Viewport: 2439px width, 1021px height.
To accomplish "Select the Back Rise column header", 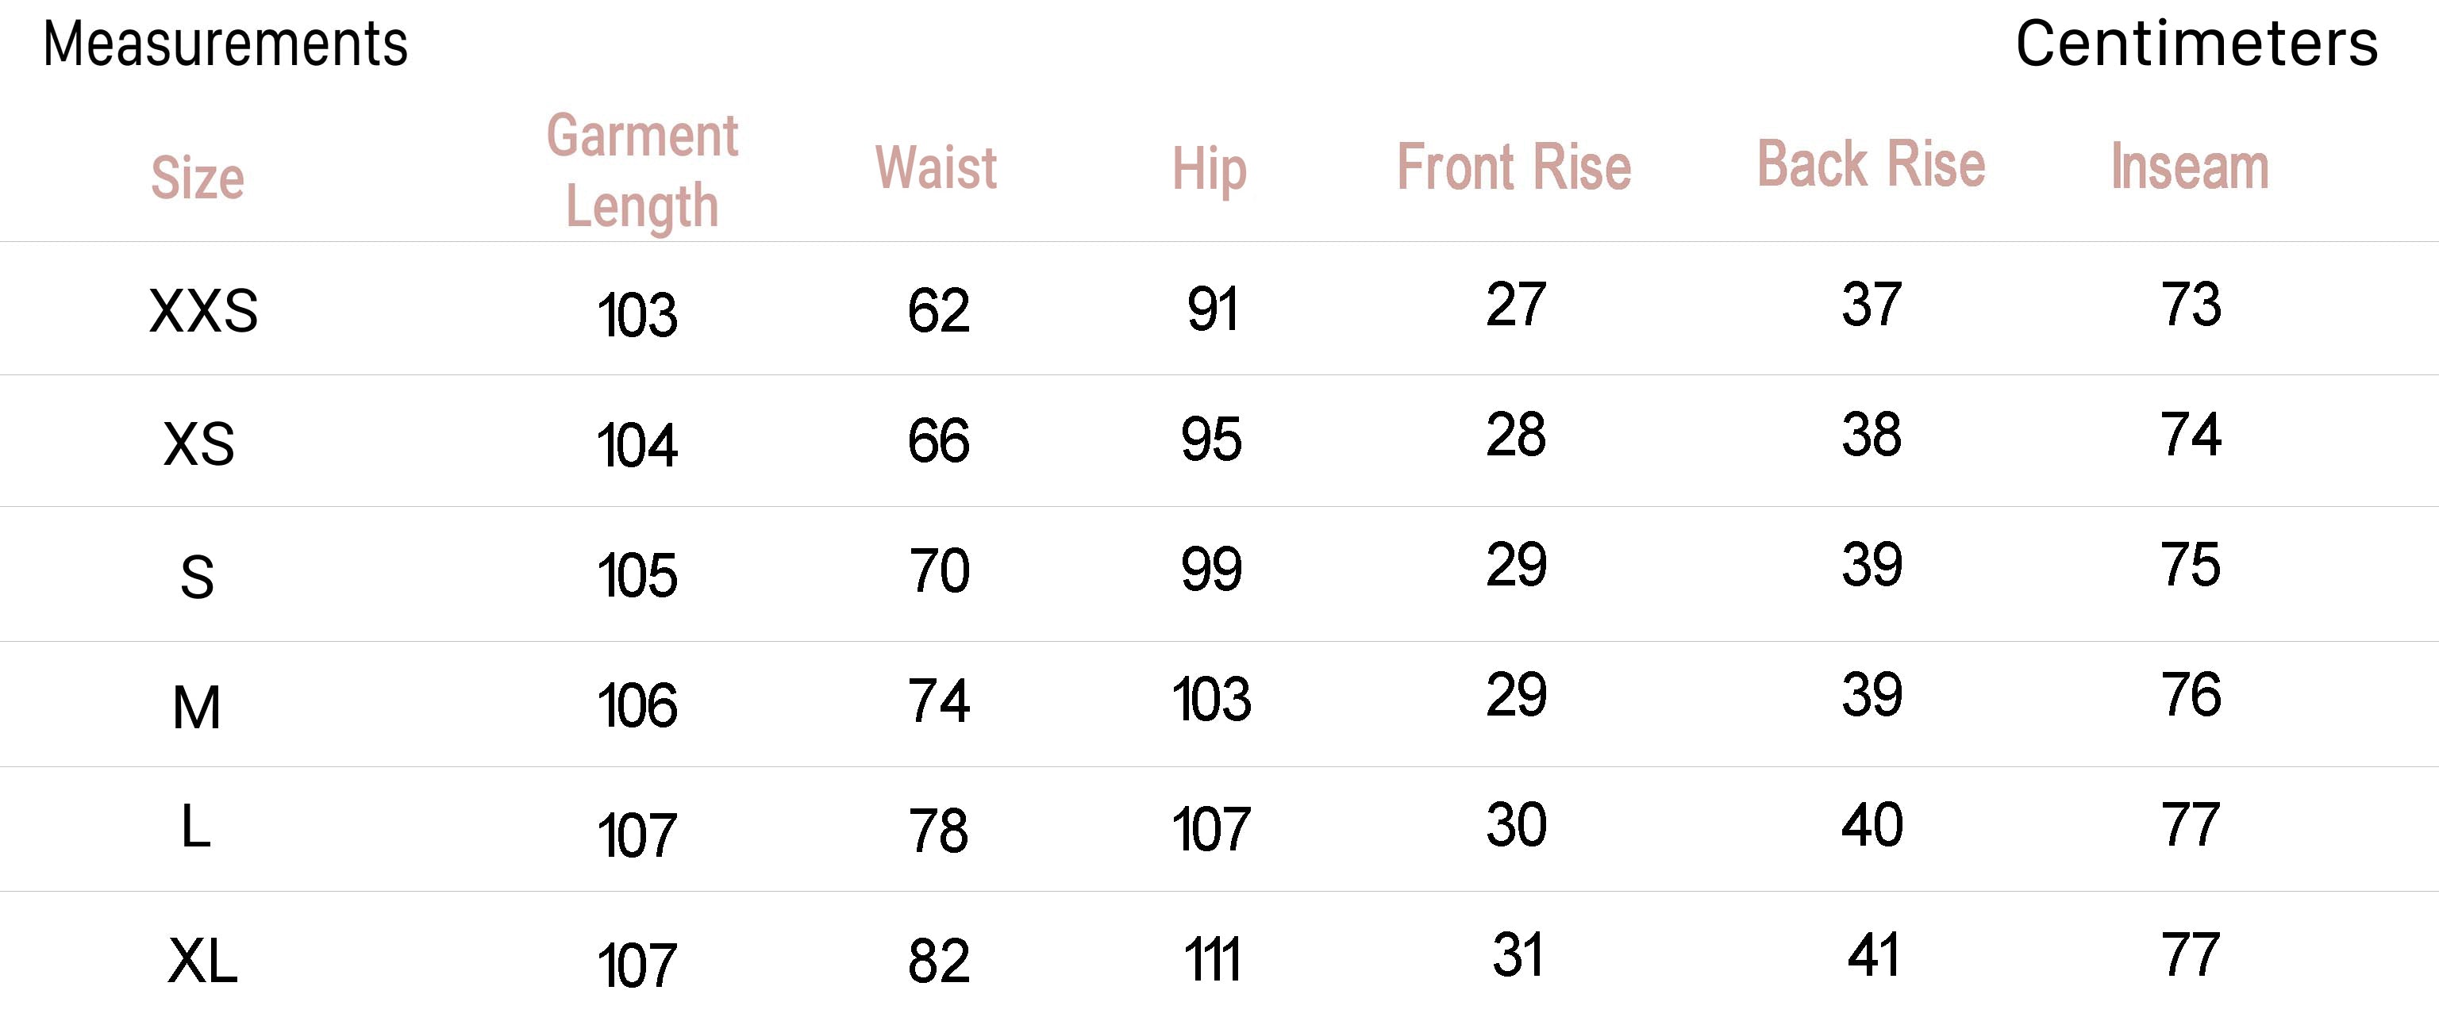I will [x=1871, y=165].
